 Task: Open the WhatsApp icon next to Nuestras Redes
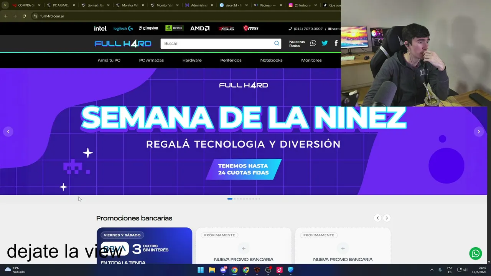tap(313, 43)
